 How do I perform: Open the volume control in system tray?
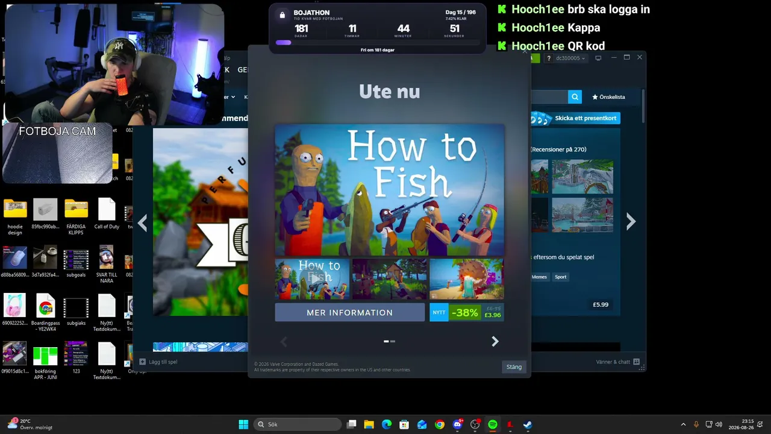tap(719, 424)
